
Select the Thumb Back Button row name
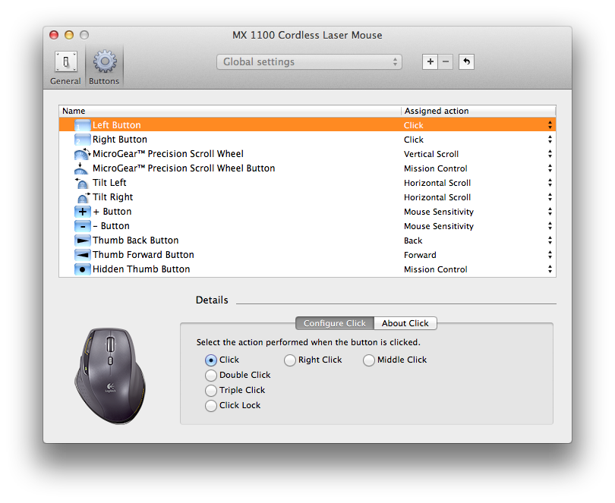click(x=135, y=240)
